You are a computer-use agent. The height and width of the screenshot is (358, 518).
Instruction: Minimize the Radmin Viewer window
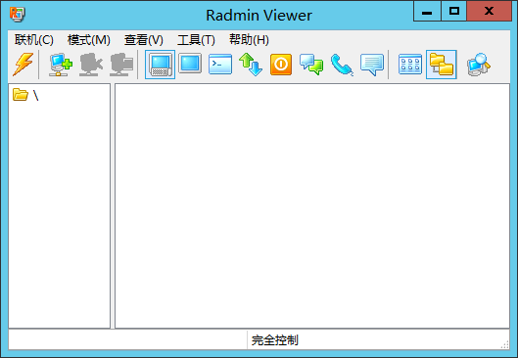coord(427,11)
